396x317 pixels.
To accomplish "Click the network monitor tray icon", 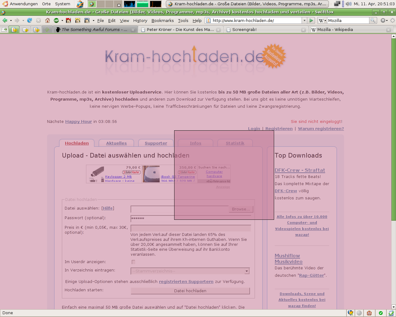I will point(337,4).
